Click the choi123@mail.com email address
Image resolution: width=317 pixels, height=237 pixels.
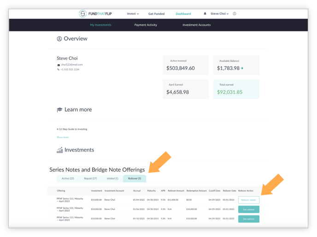point(72,65)
